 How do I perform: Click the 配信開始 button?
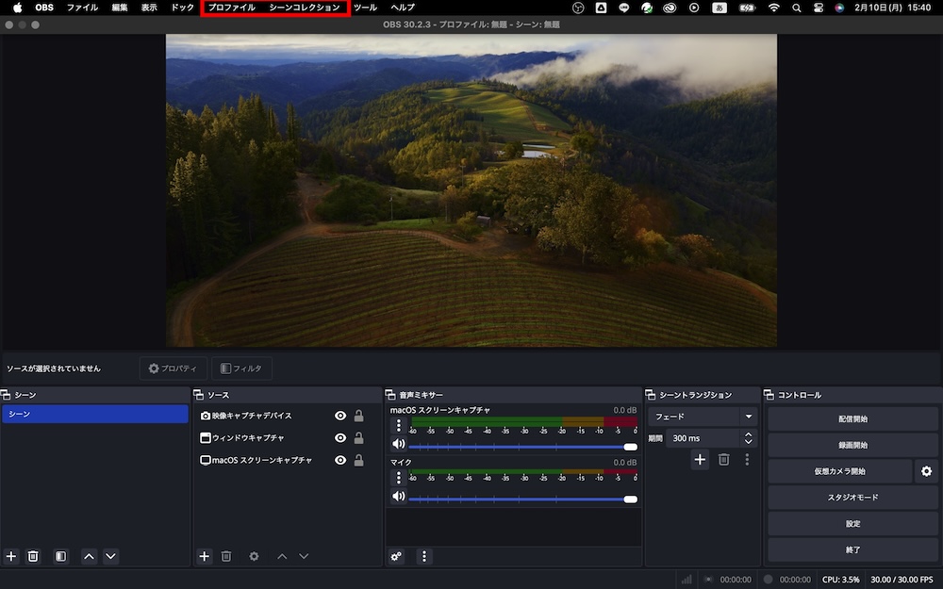click(852, 418)
